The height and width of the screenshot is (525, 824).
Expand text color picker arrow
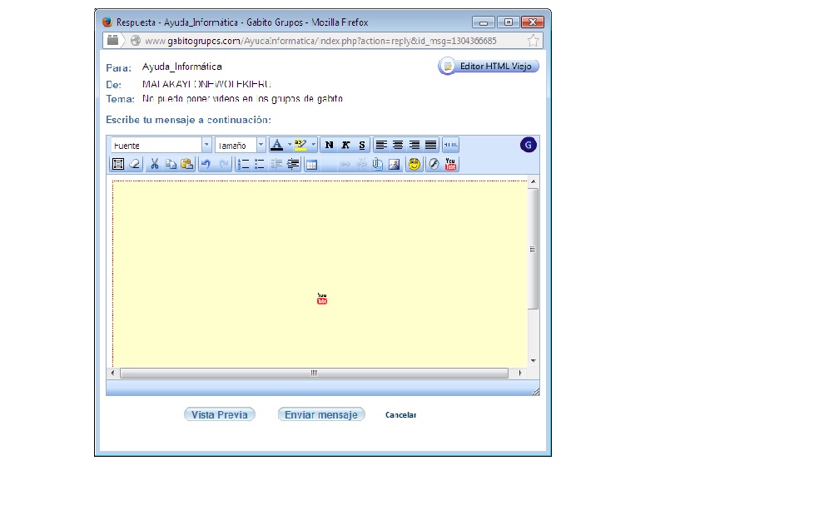[x=289, y=145]
